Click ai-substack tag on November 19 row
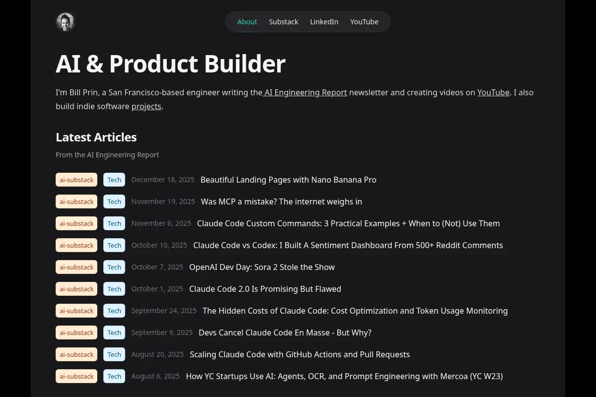596x397 pixels. (x=76, y=201)
